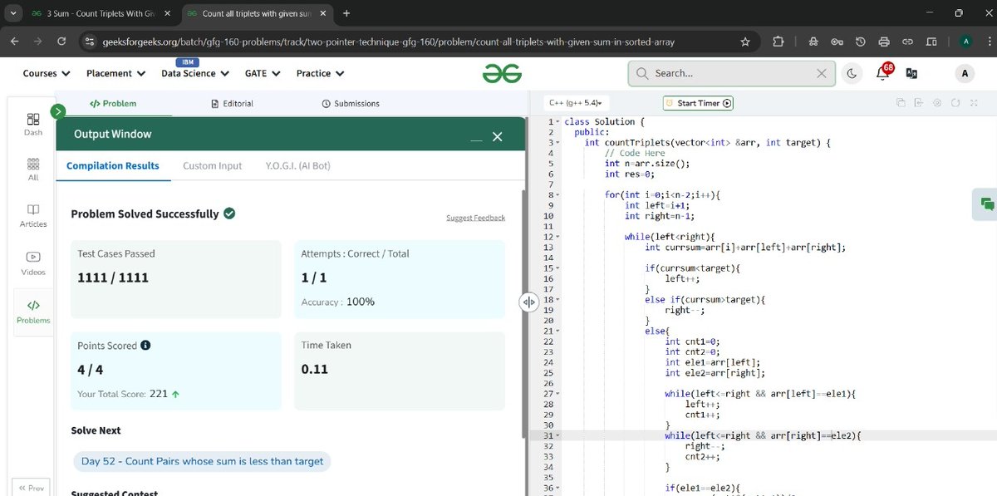Click the editor settings gear icon
This screenshot has width=997, height=496.
click(937, 103)
